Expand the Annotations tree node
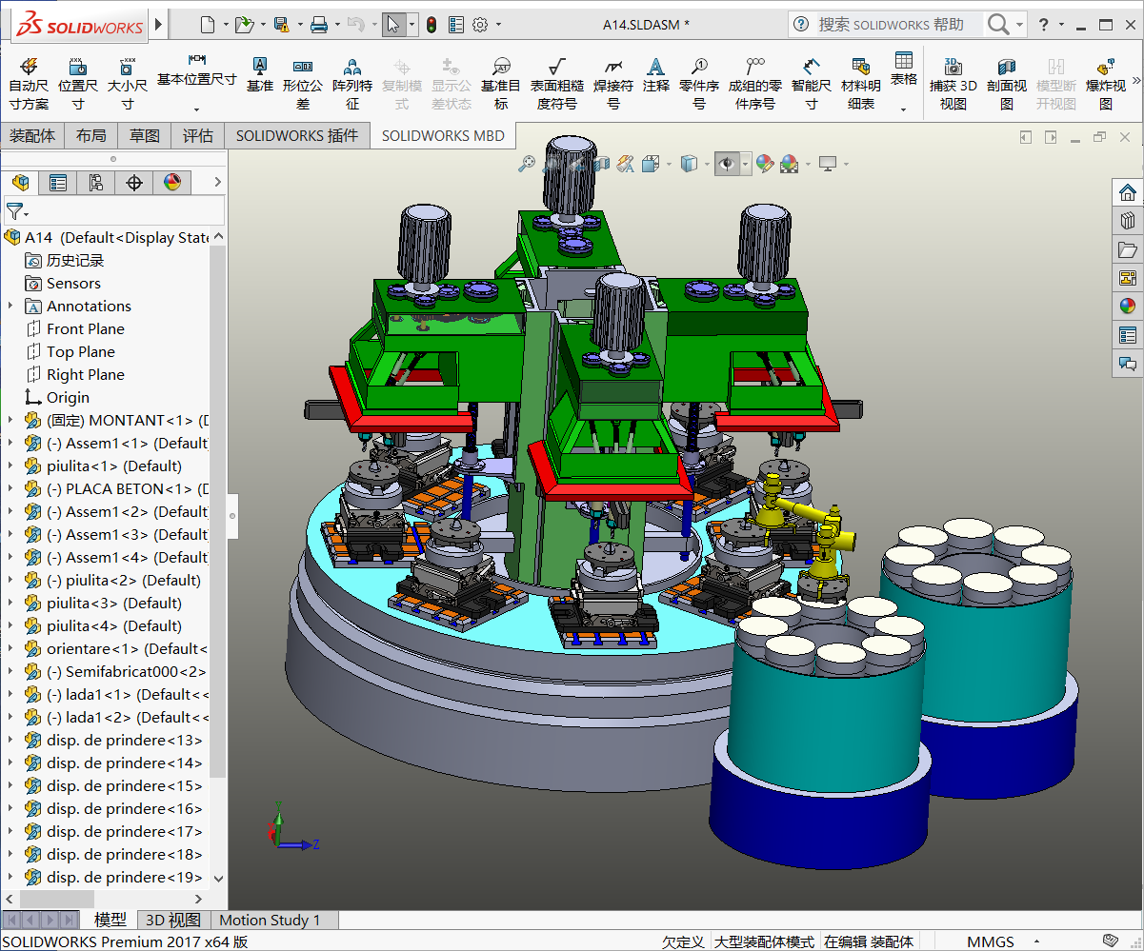1144x951 pixels. (x=10, y=306)
